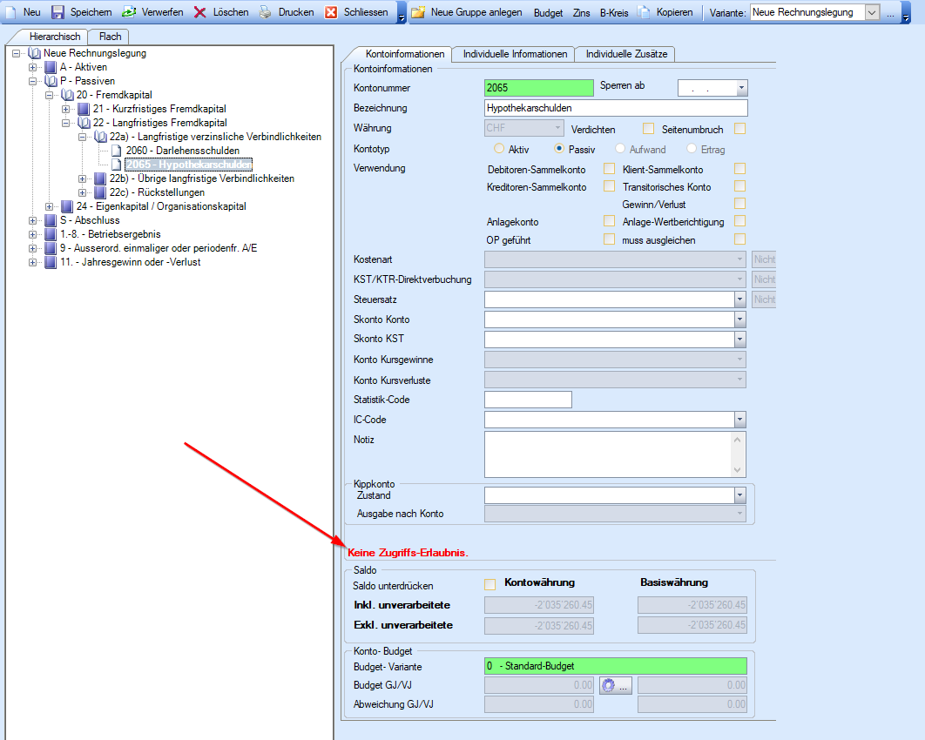
Task: Click the Neu document icon
Action: tap(11, 12)
